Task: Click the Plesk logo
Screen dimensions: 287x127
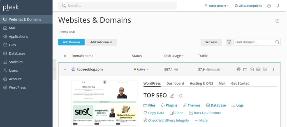Action: pos(11,8)
